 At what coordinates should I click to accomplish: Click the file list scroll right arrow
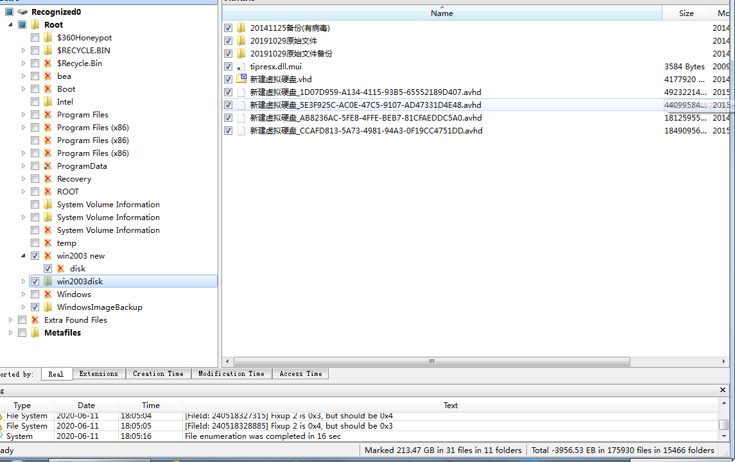click(723, 361)
